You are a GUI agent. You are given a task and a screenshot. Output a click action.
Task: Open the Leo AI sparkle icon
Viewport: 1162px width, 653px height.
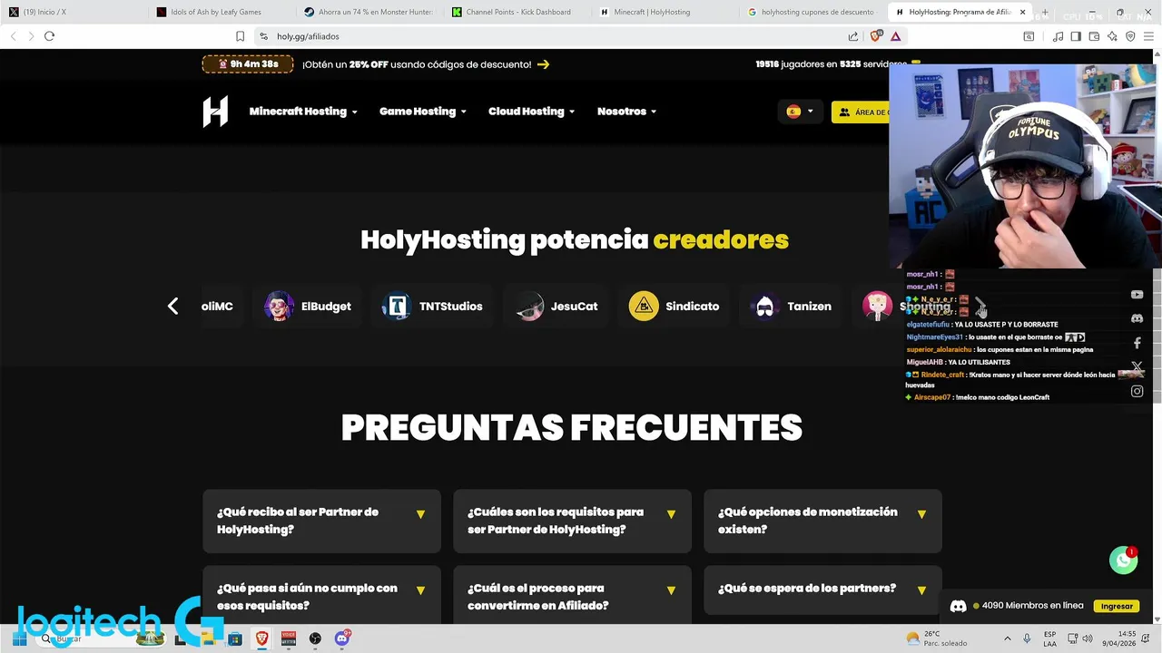[x=1112, y=36]
